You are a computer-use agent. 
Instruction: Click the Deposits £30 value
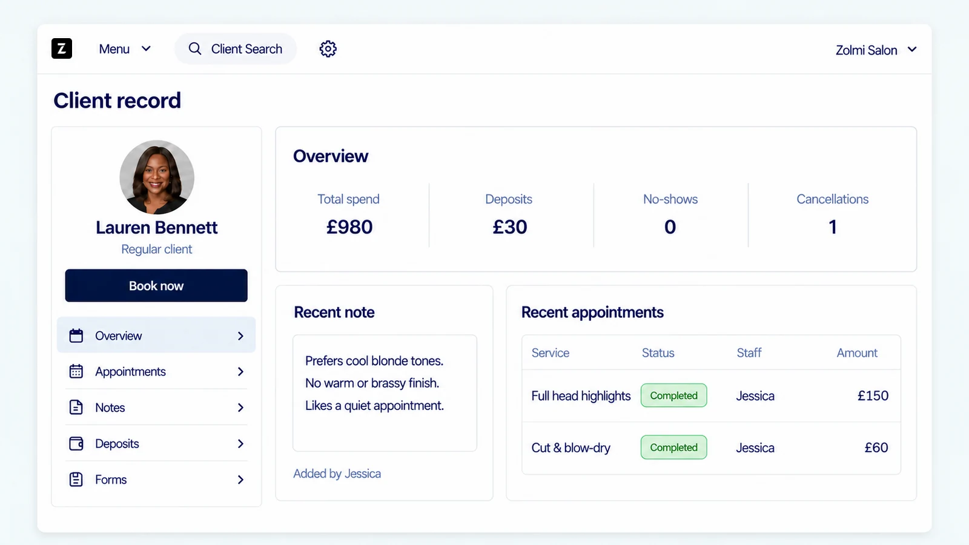coord(509,227)
